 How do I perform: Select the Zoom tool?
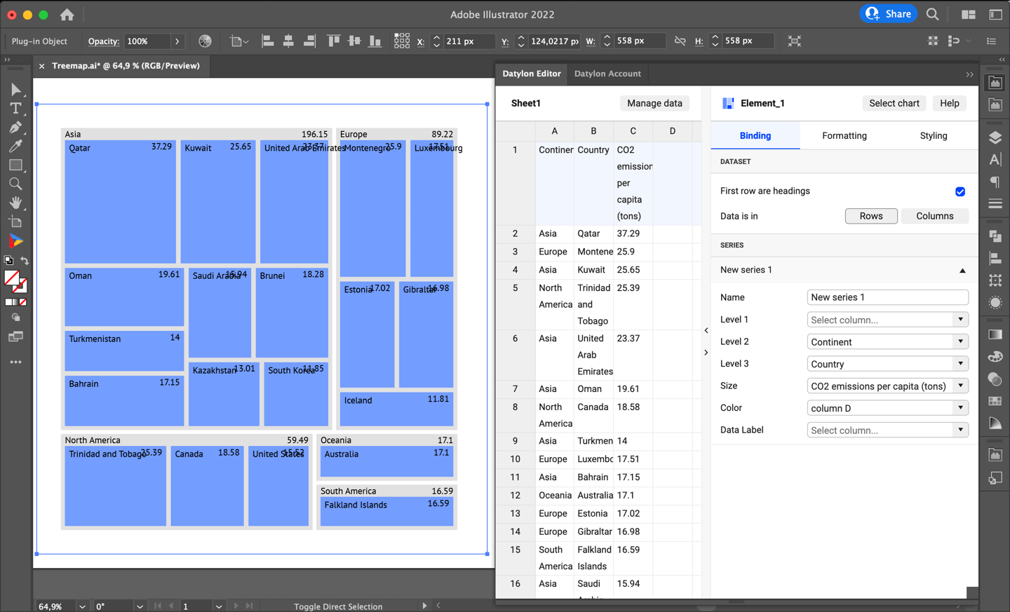tap(15, 184)
